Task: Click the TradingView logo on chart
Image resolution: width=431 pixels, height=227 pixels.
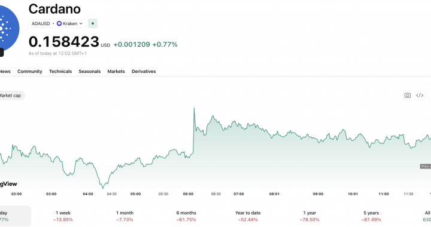Action: [x=8, y=184]
